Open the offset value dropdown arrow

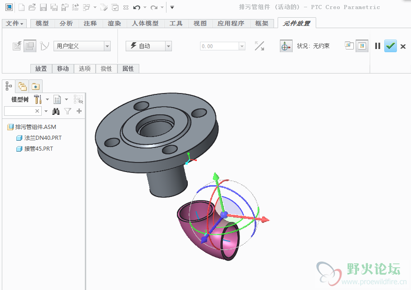pyautogui.click(x=242, y=46)
